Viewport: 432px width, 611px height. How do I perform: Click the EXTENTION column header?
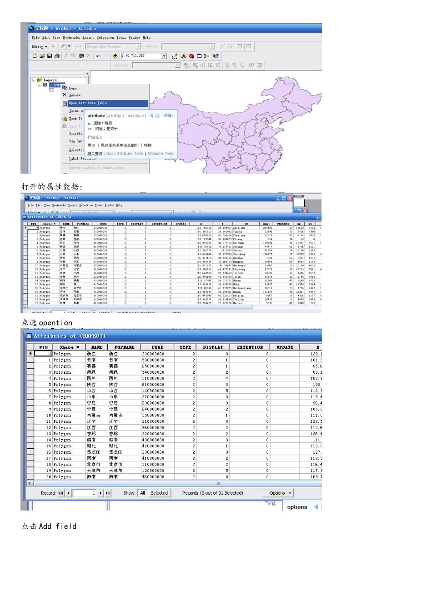[250, 347]
